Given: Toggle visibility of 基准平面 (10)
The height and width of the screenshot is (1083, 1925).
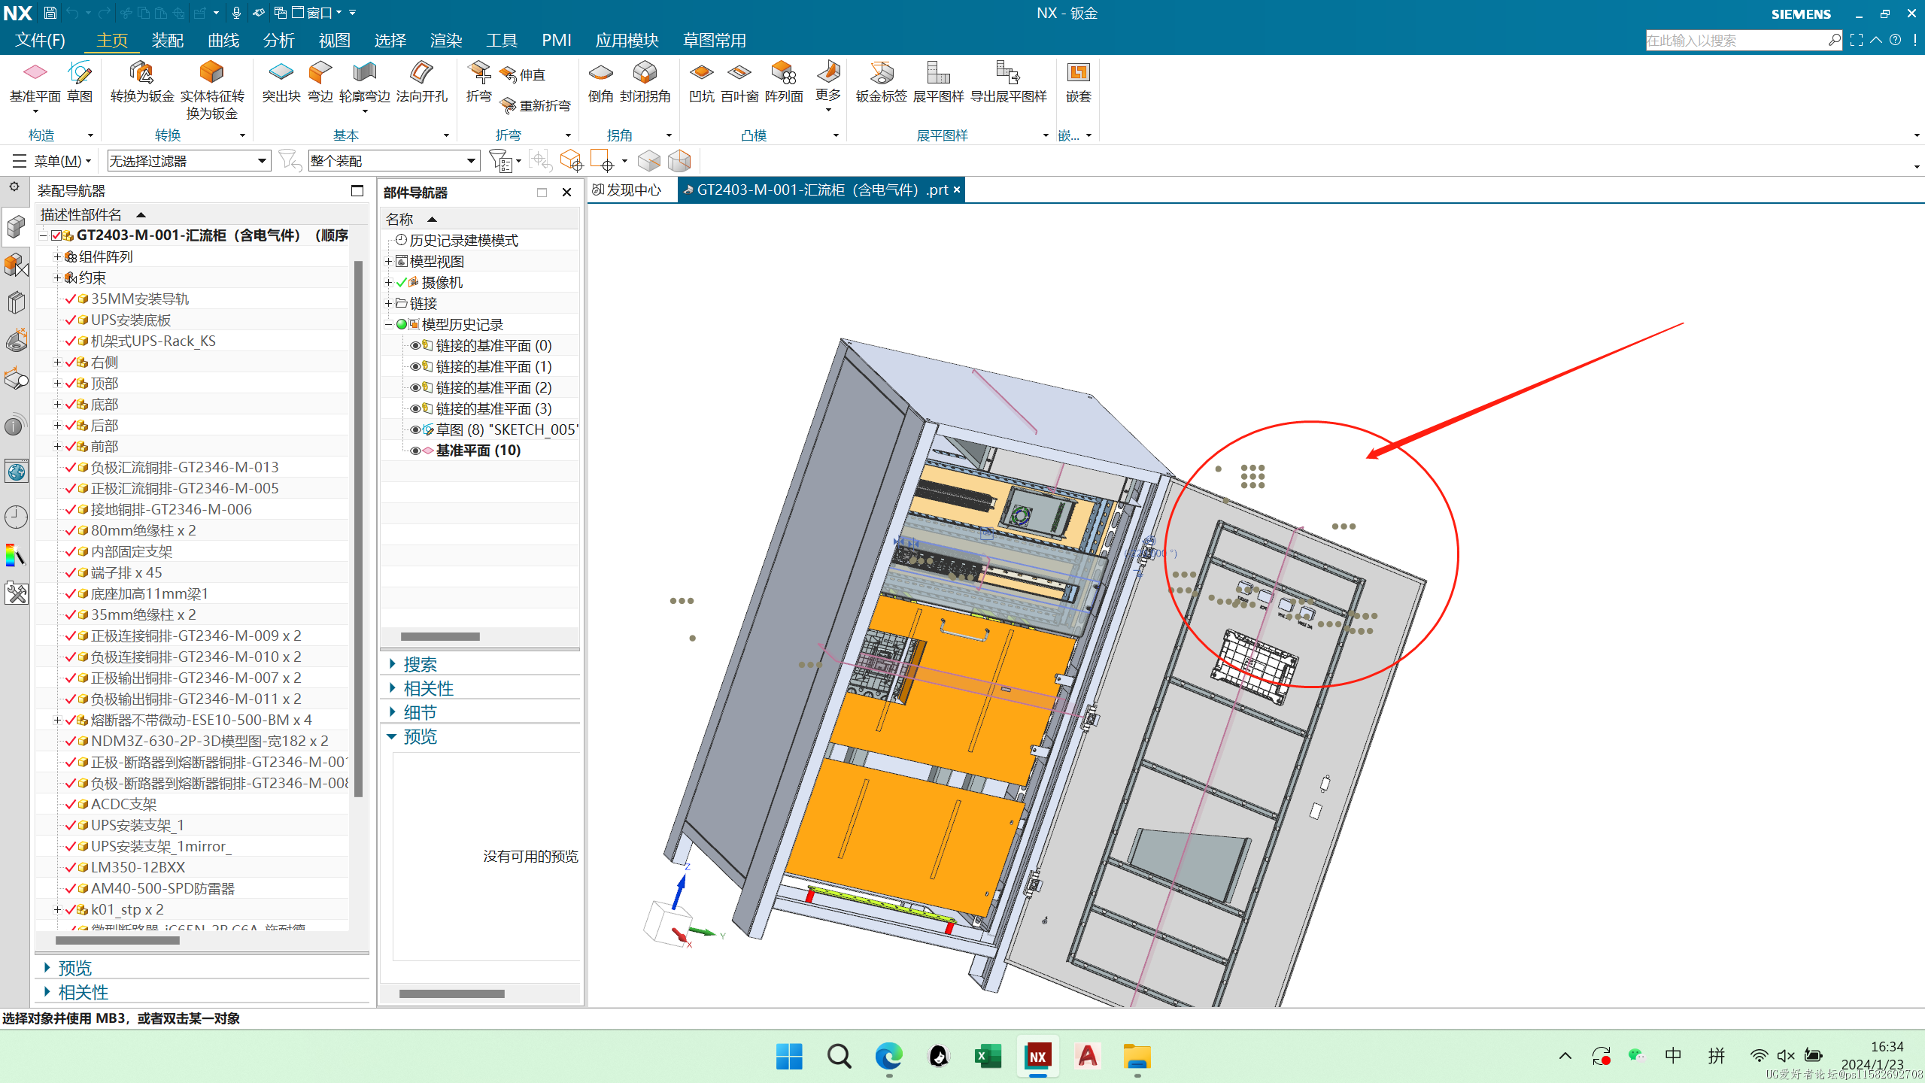Looking at the screenshot, I should pos(414,450).
